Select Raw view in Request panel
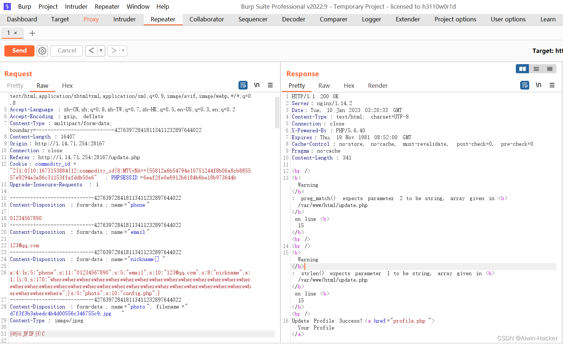The width and height of the screenshot is (563, 344). (42, 86)
